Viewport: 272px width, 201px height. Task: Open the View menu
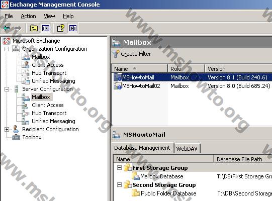pos(49,16)
